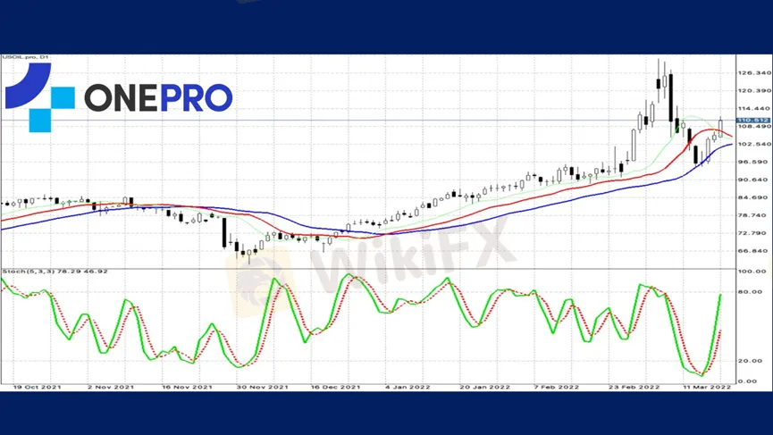
Task: Select the 19 Oct 2021 date label
Action: point(36,387)
